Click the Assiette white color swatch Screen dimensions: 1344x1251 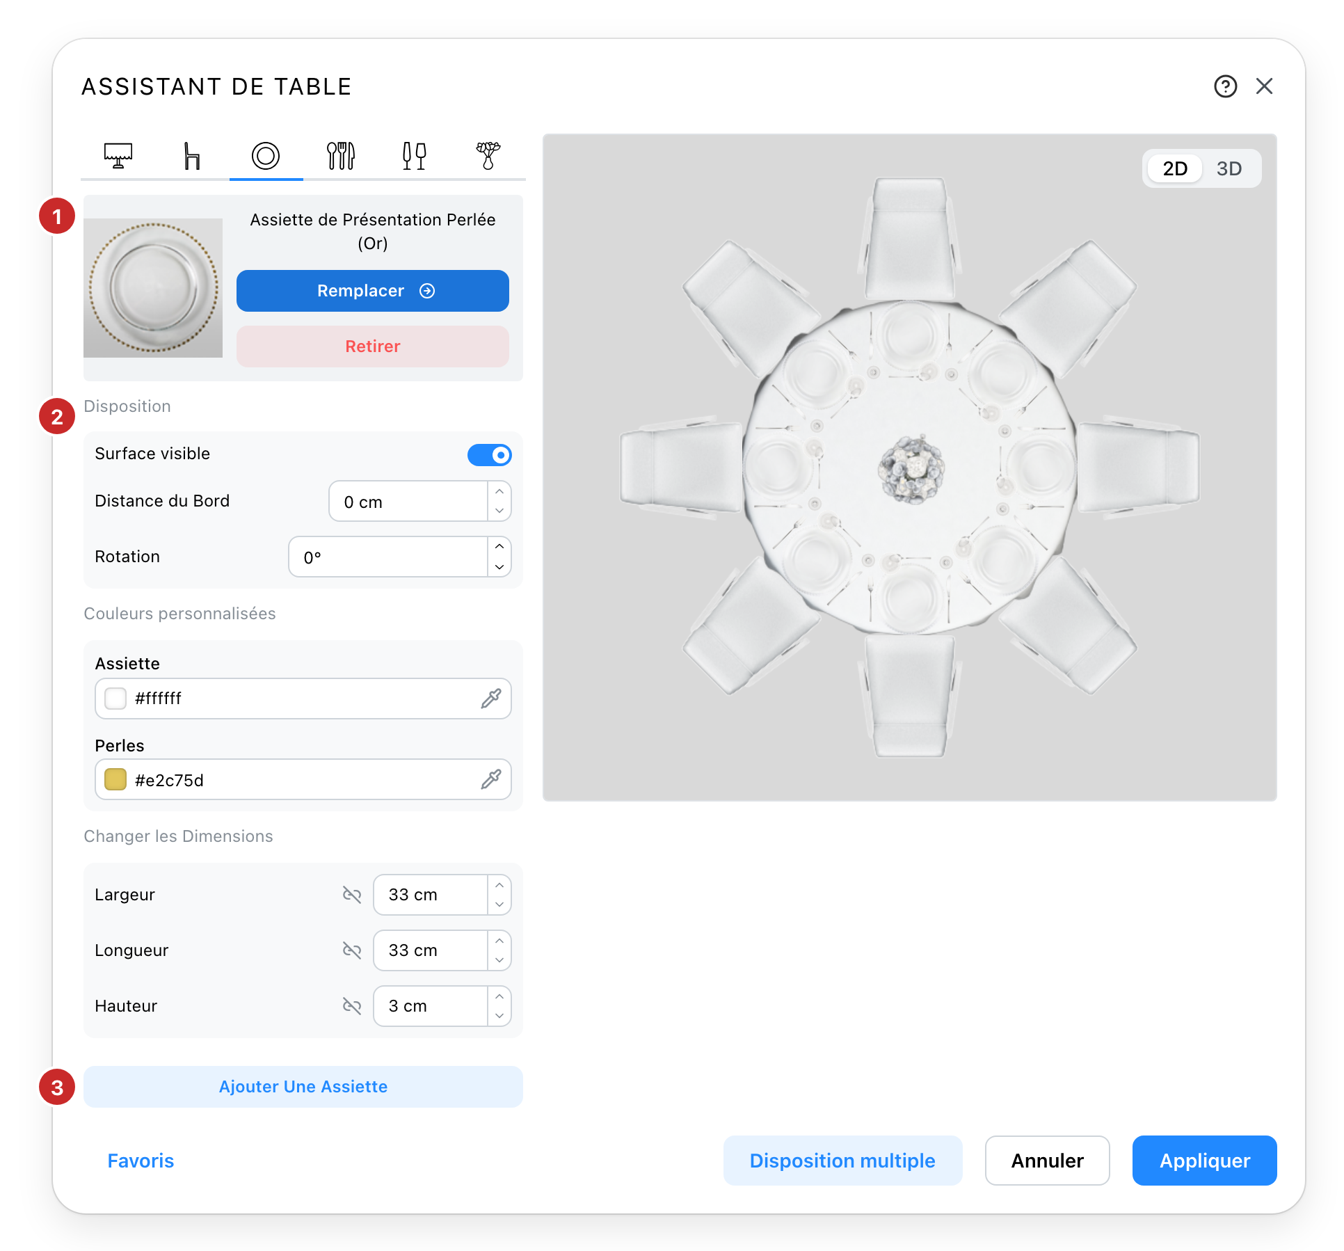[115, 698]
